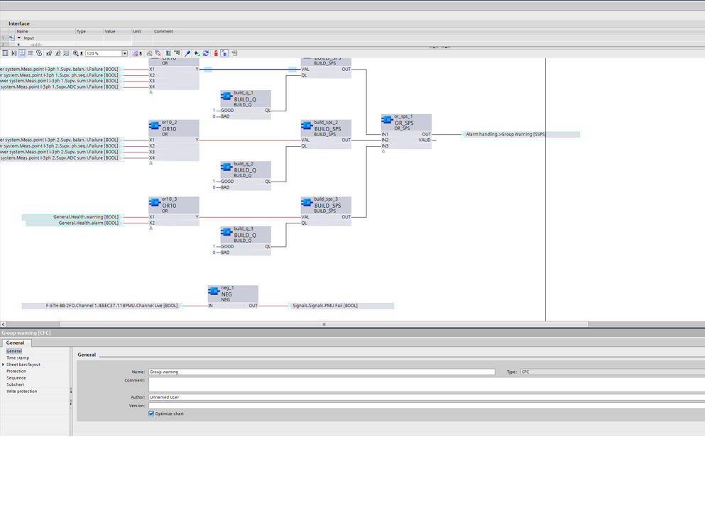Viewport: 705px width, 505px height.
Task: Select Write protection in properties list
Action: click(21, 392)
